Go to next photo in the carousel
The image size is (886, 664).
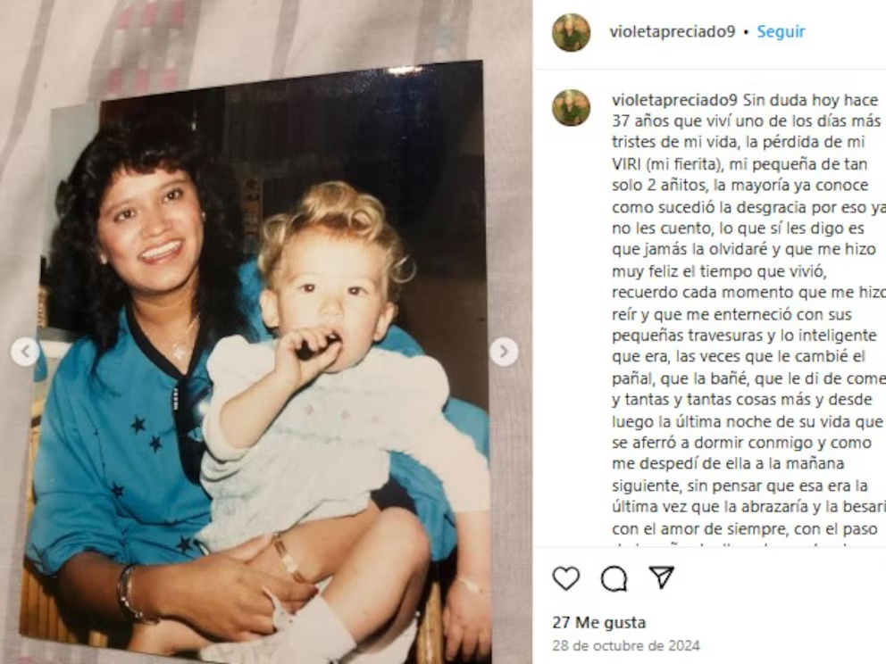pyautogui.click(x=504, y=352)
